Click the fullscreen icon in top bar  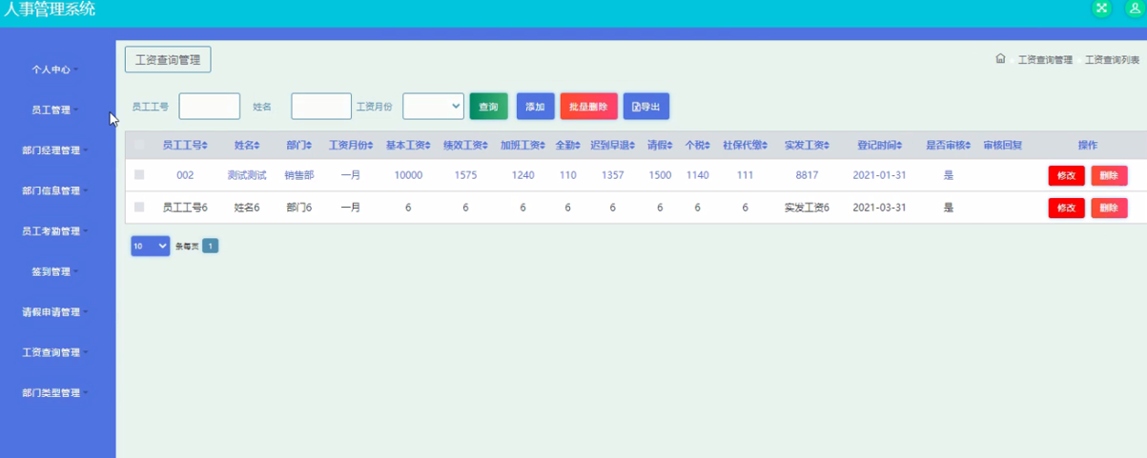1101,8
